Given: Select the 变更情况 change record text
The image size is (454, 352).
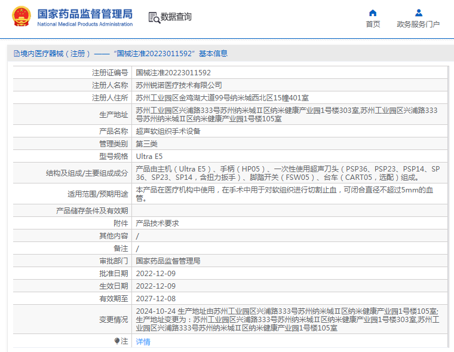Looking at the screenshot, I should pos(287,319).
